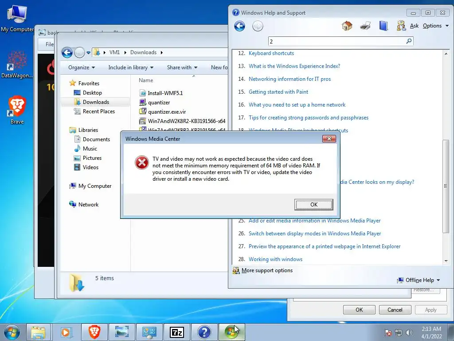Select Libraries in navigation pane
454x341 pixels.
pyautogui.click(x=88, y=130)
